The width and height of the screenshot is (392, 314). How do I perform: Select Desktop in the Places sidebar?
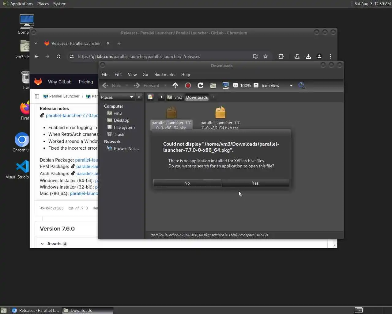tap(122, 120)
